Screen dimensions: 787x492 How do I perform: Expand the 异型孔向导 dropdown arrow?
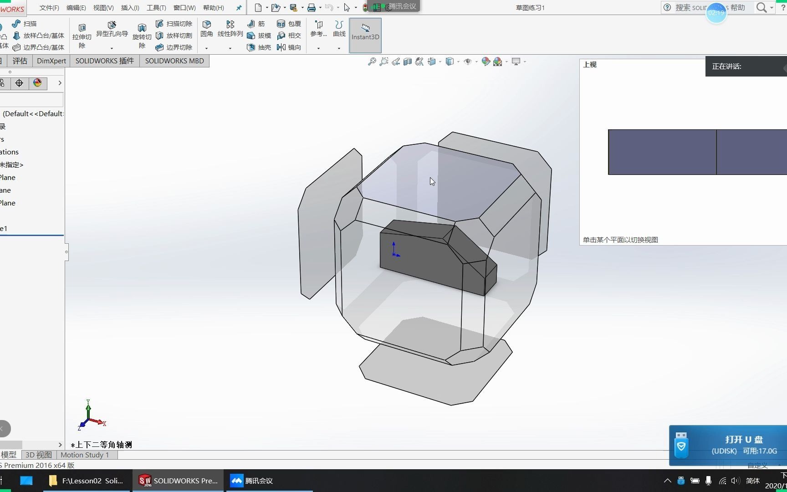[112, 48]
